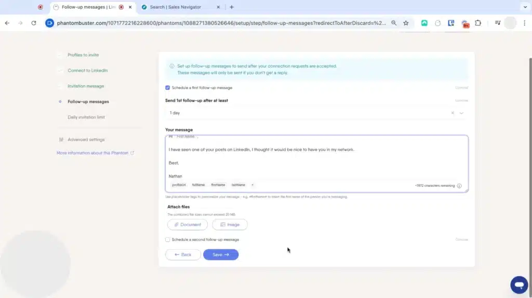Reload the page using the refresh icon
This screenshot has height=298, width=532.
point(34,23)
